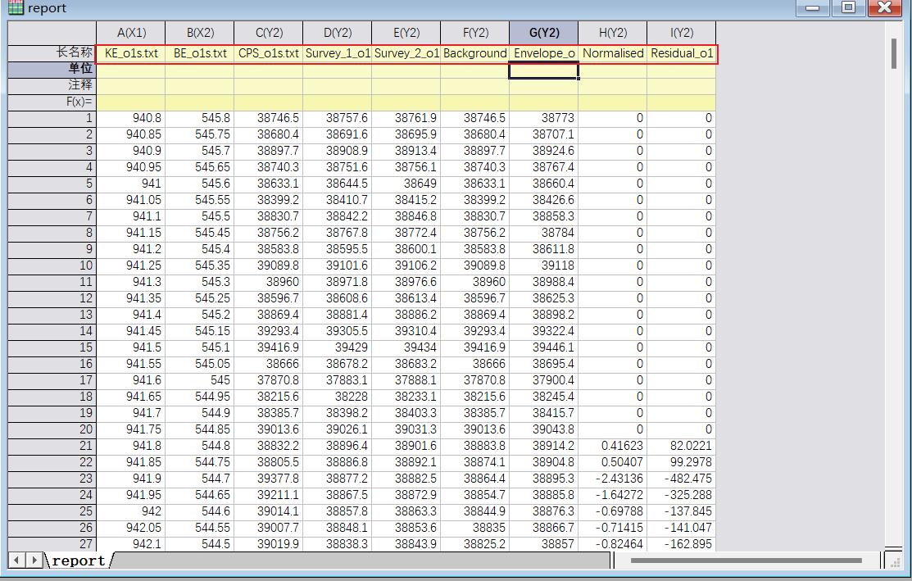Click the sheet tab scroll-right arrow
This screenshot has height=581, width=912.
tap(34, 560)
